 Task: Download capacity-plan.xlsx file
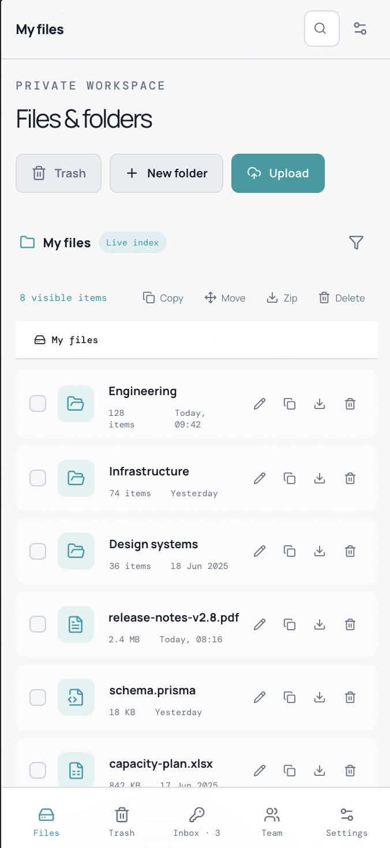320,771
